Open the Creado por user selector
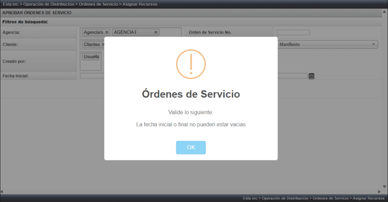 pos(91,65)
